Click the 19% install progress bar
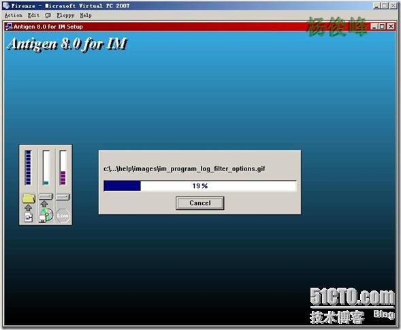This screenshot has height=330, width=401. click(x=199, y=185)
